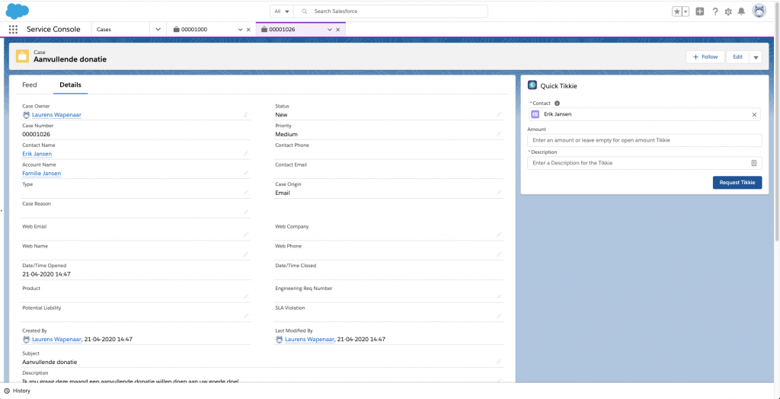Click the Amount input field
This screenshot has width=780, height=399.
pyautogui.click(x=644, y=140)
